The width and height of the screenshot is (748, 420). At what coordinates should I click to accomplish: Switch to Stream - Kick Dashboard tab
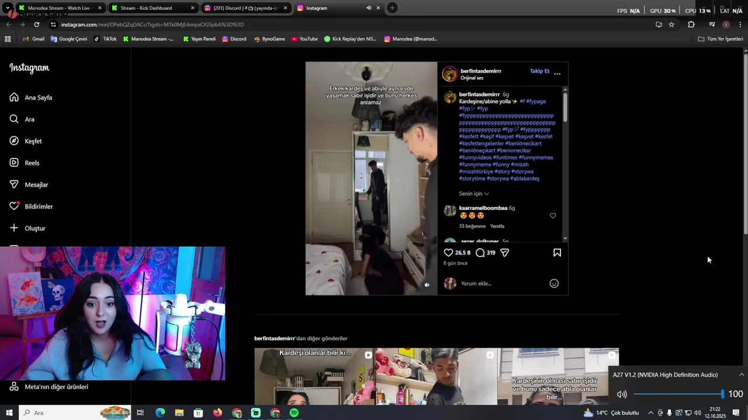[153, 8]
